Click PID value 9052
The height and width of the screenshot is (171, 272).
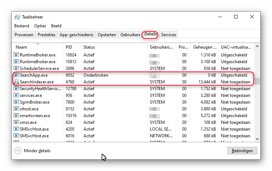pyautogui.click(x=70, y=75)
